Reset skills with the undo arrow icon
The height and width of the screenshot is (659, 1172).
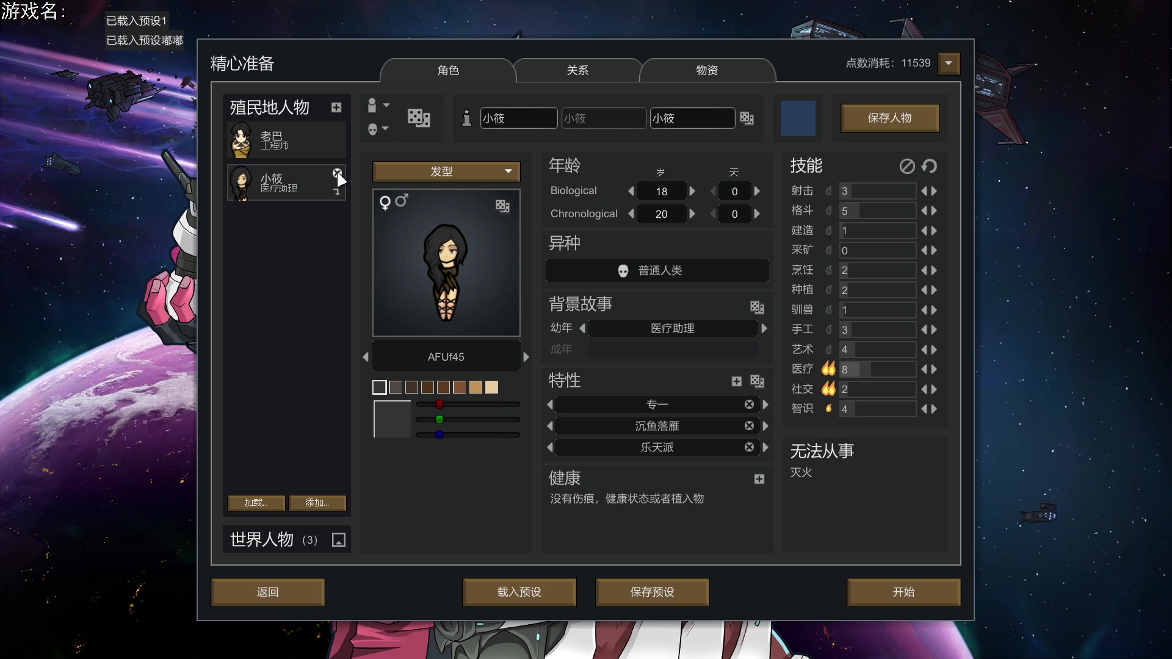930,166
